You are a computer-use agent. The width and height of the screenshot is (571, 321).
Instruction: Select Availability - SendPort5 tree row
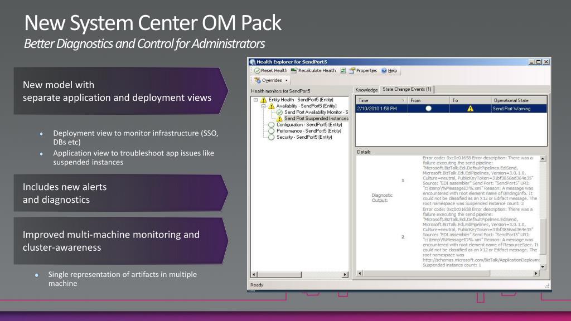pyautogui.click(x=306, y=106)
